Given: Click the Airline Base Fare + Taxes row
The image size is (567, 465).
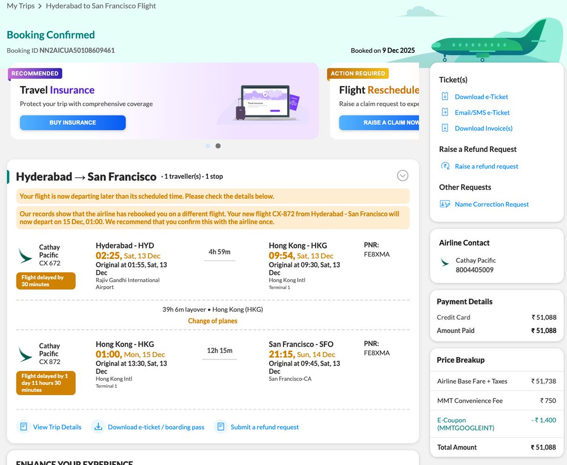Looking at the screenshot, I should pos(497,381).
